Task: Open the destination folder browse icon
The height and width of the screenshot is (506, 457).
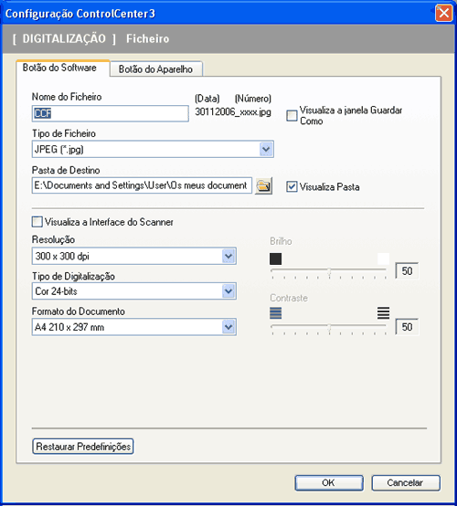Action: [263, 185]
